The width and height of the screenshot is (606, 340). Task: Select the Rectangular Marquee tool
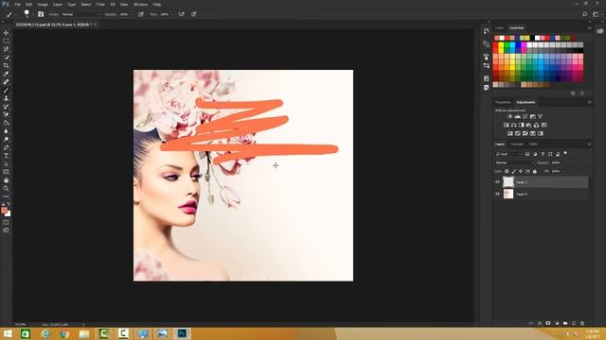6,41
